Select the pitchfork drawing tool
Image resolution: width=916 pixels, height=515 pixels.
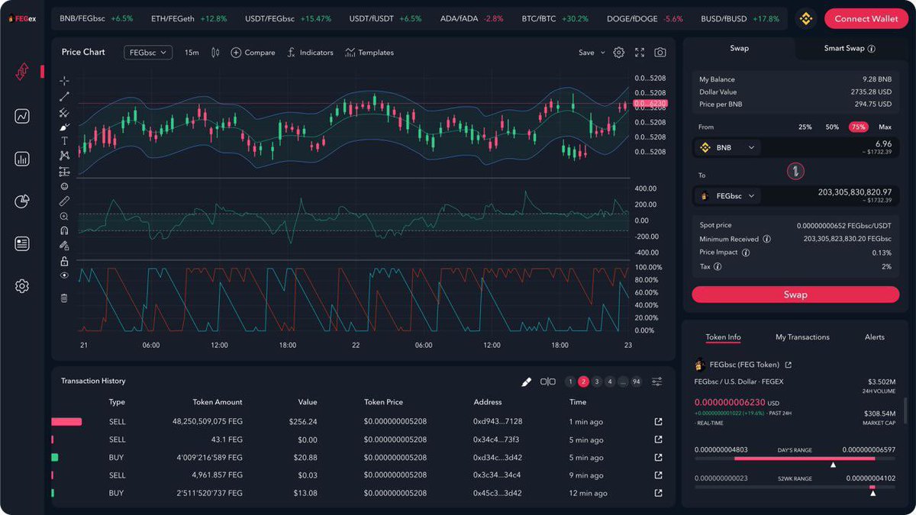(64, 112)
